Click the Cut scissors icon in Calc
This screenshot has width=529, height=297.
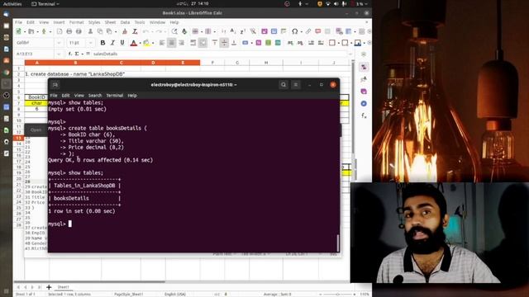point(90,31)
